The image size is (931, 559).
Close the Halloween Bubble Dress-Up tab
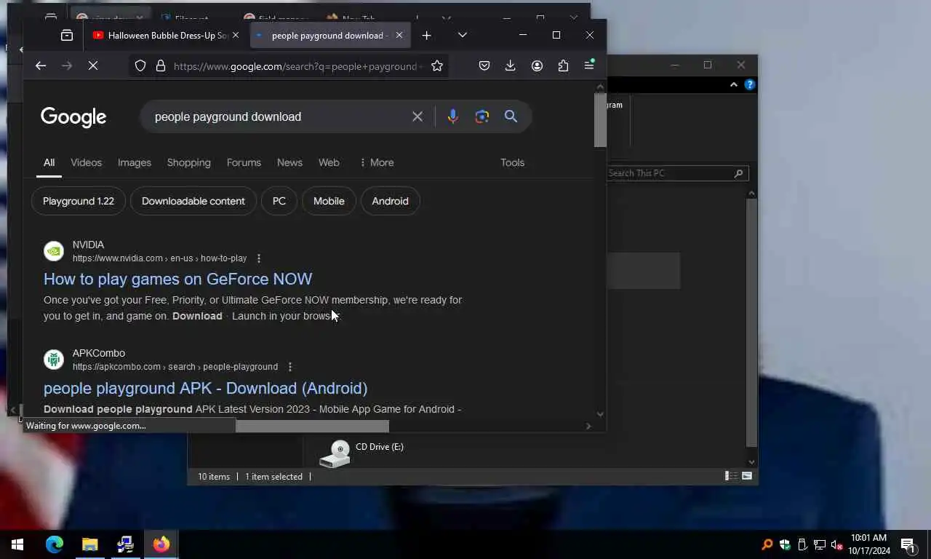click(x=235, y=35)
